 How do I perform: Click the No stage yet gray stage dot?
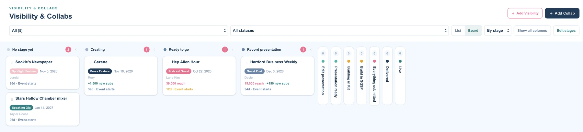(x=8, y=50)
